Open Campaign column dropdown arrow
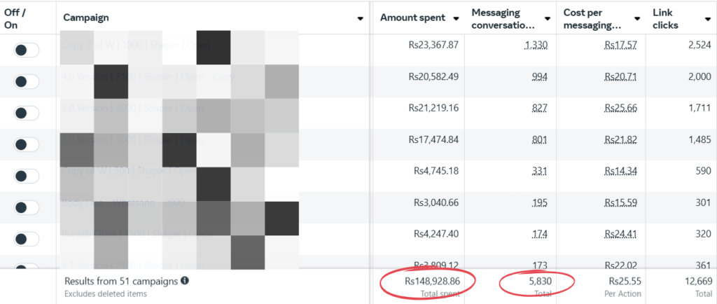 [x=361, y=19]
